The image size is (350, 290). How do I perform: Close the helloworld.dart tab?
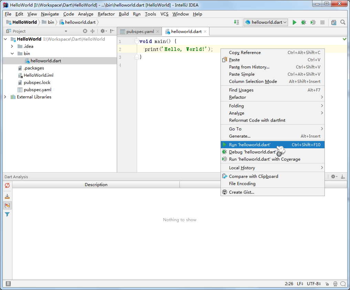[x=205, y=31]
